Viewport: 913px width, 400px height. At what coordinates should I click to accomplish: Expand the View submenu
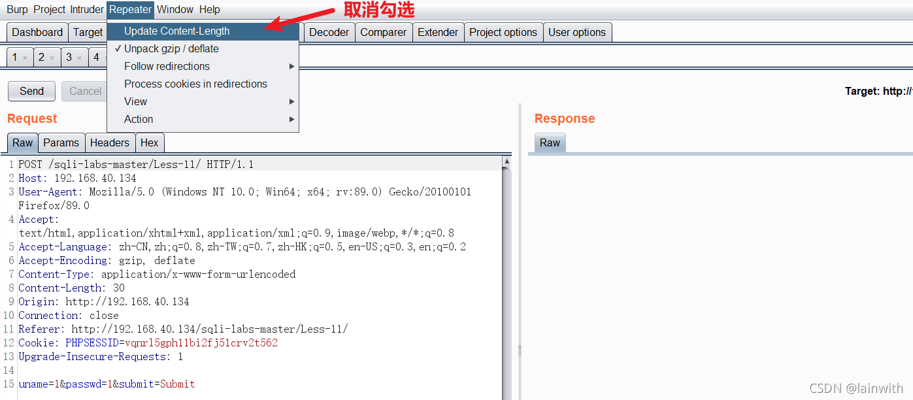[203, 102]
